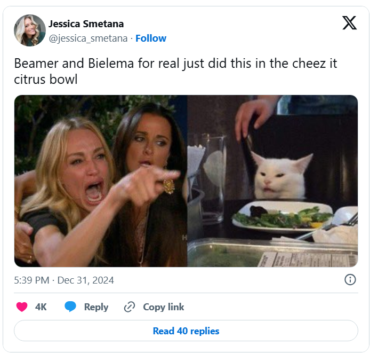Open the info circle icon
Viewport: 370px width, 353px height.
point(350,280)
